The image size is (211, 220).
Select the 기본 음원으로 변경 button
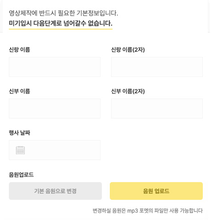(x=56, y=191)
